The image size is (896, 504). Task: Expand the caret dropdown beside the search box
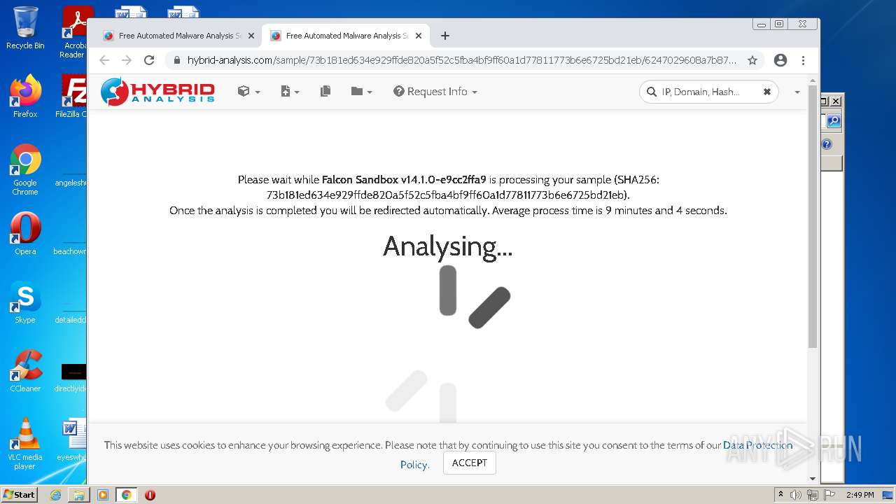pos(797,92)
